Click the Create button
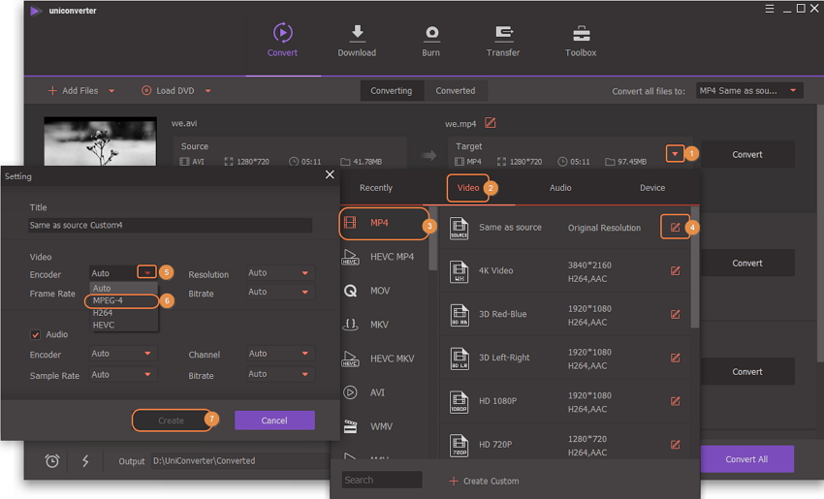 [x=172, y=421]
